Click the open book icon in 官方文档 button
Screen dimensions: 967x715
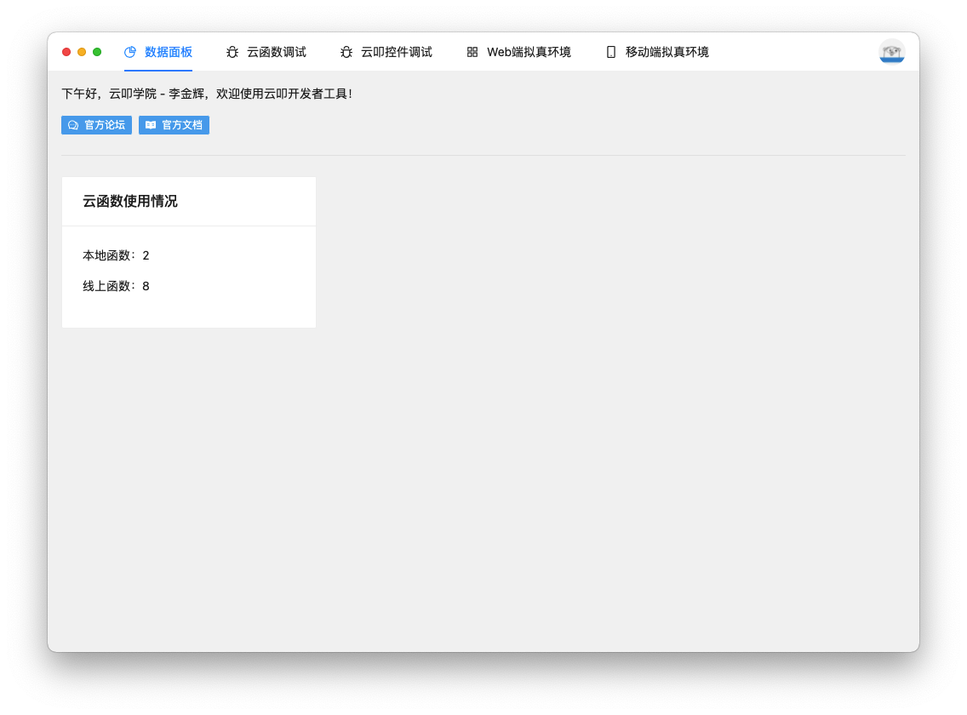151,124
